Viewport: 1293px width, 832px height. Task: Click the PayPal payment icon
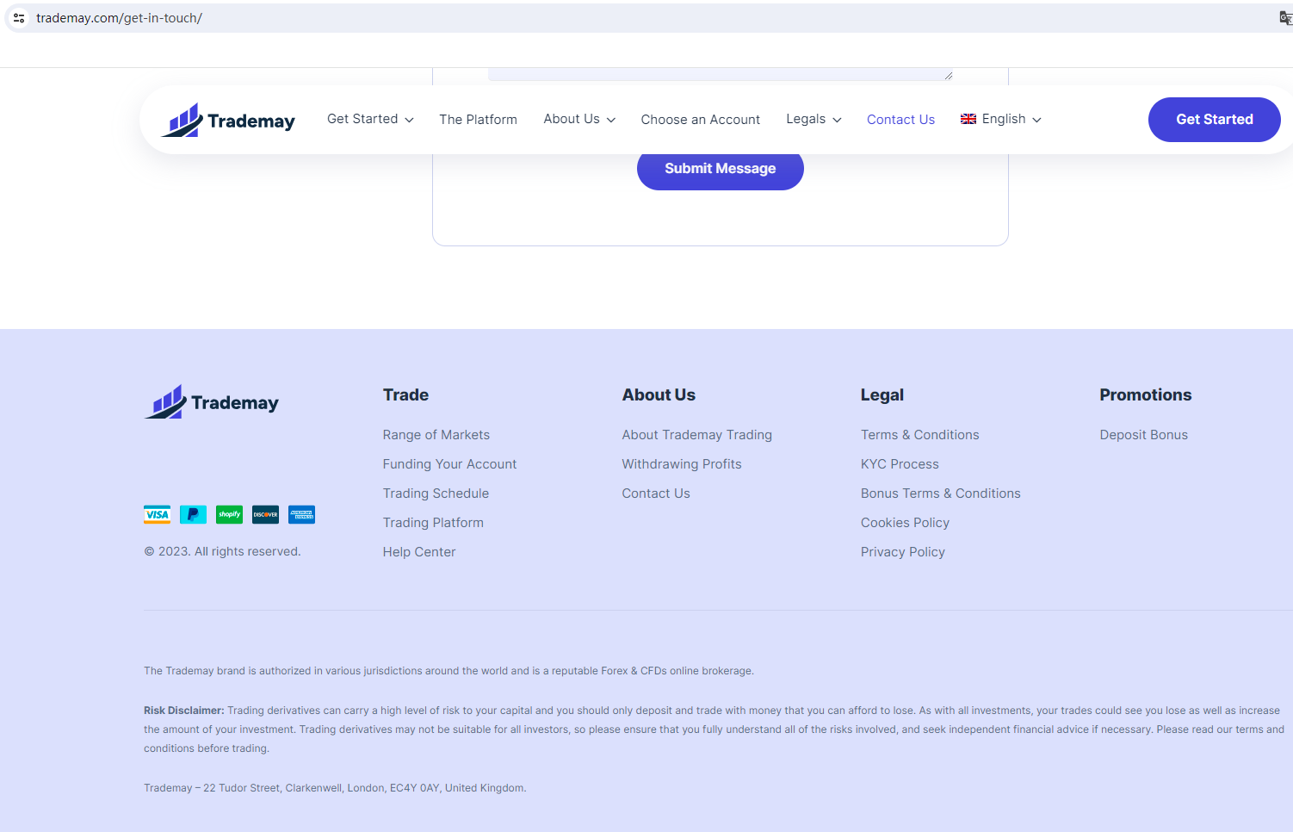tap(193, 515)
